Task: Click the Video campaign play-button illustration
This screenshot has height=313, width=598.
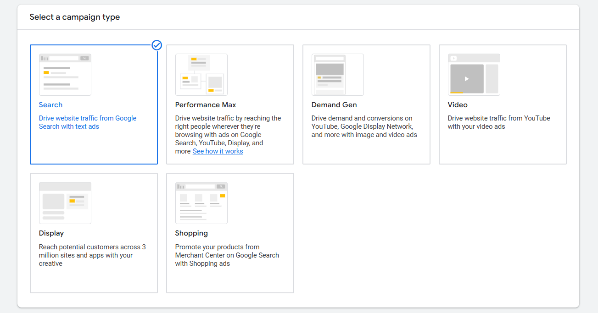Action: (467, 78)
